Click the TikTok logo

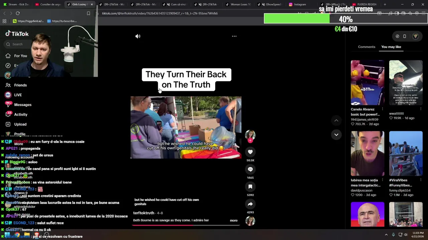pyautogui.click(x=17, y=34)
